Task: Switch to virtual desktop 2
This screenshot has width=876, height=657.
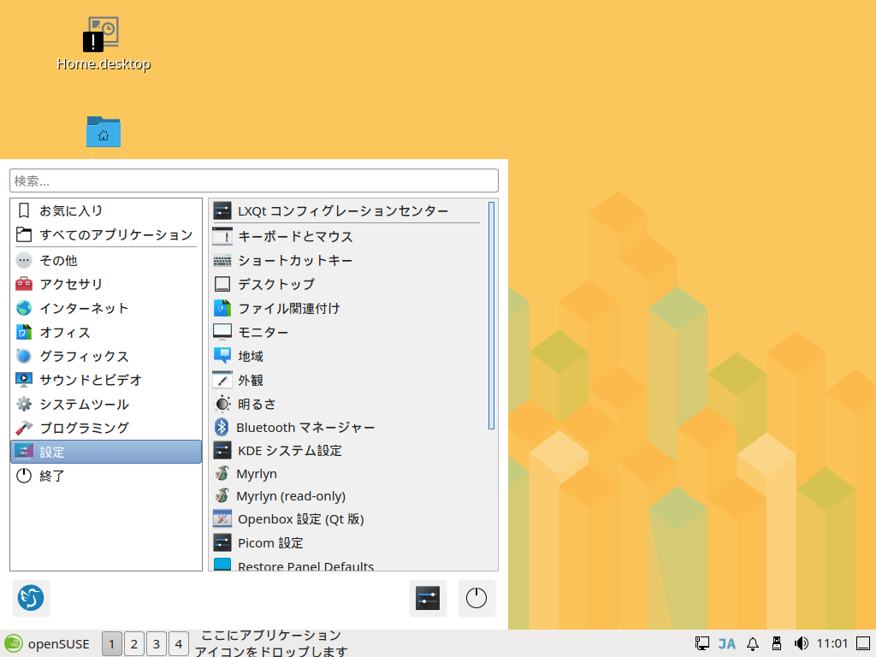Action: click(x=133, y=643)
